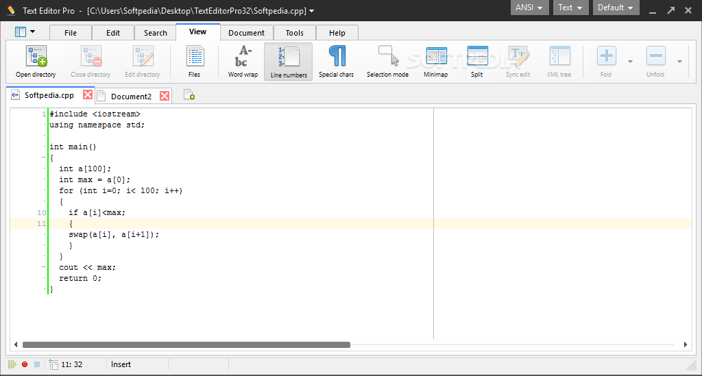The height and width of the screenshot is (376, 702).
Task: Click the Fold plus icon
Action: point(606,56)
